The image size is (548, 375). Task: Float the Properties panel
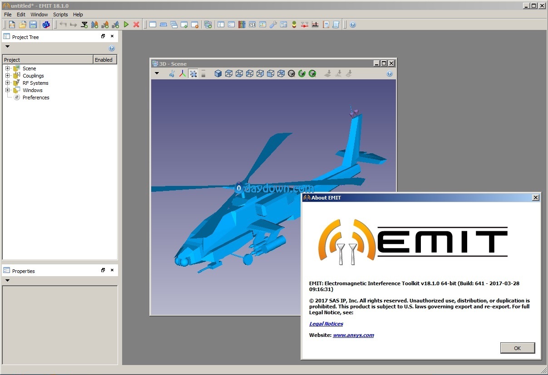[x=103, y=270]
